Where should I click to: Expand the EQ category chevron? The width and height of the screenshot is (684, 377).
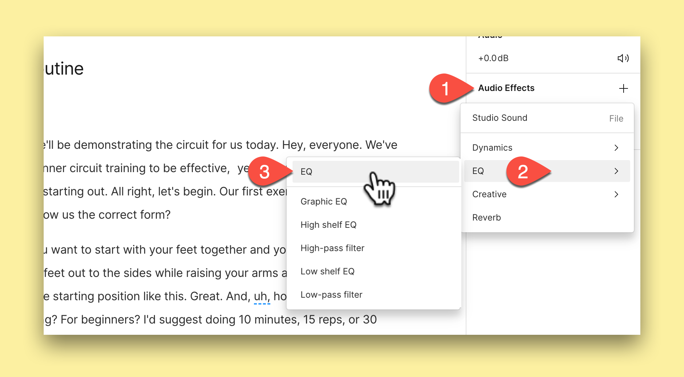[x=616, y=171]
